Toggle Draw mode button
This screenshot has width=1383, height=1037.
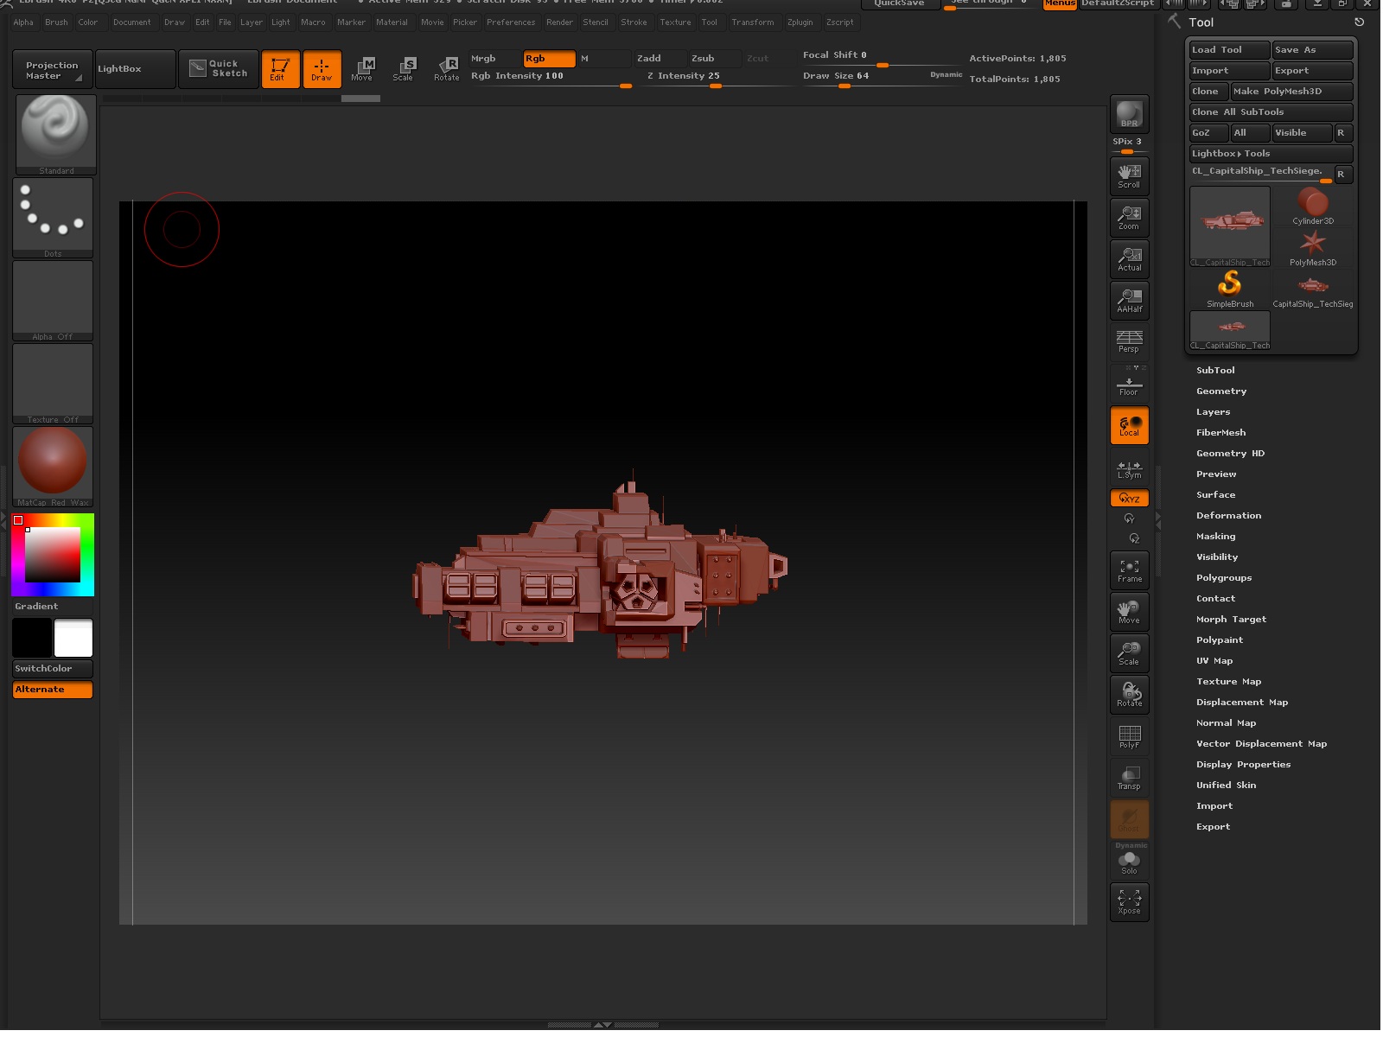[x=322, y=69]
